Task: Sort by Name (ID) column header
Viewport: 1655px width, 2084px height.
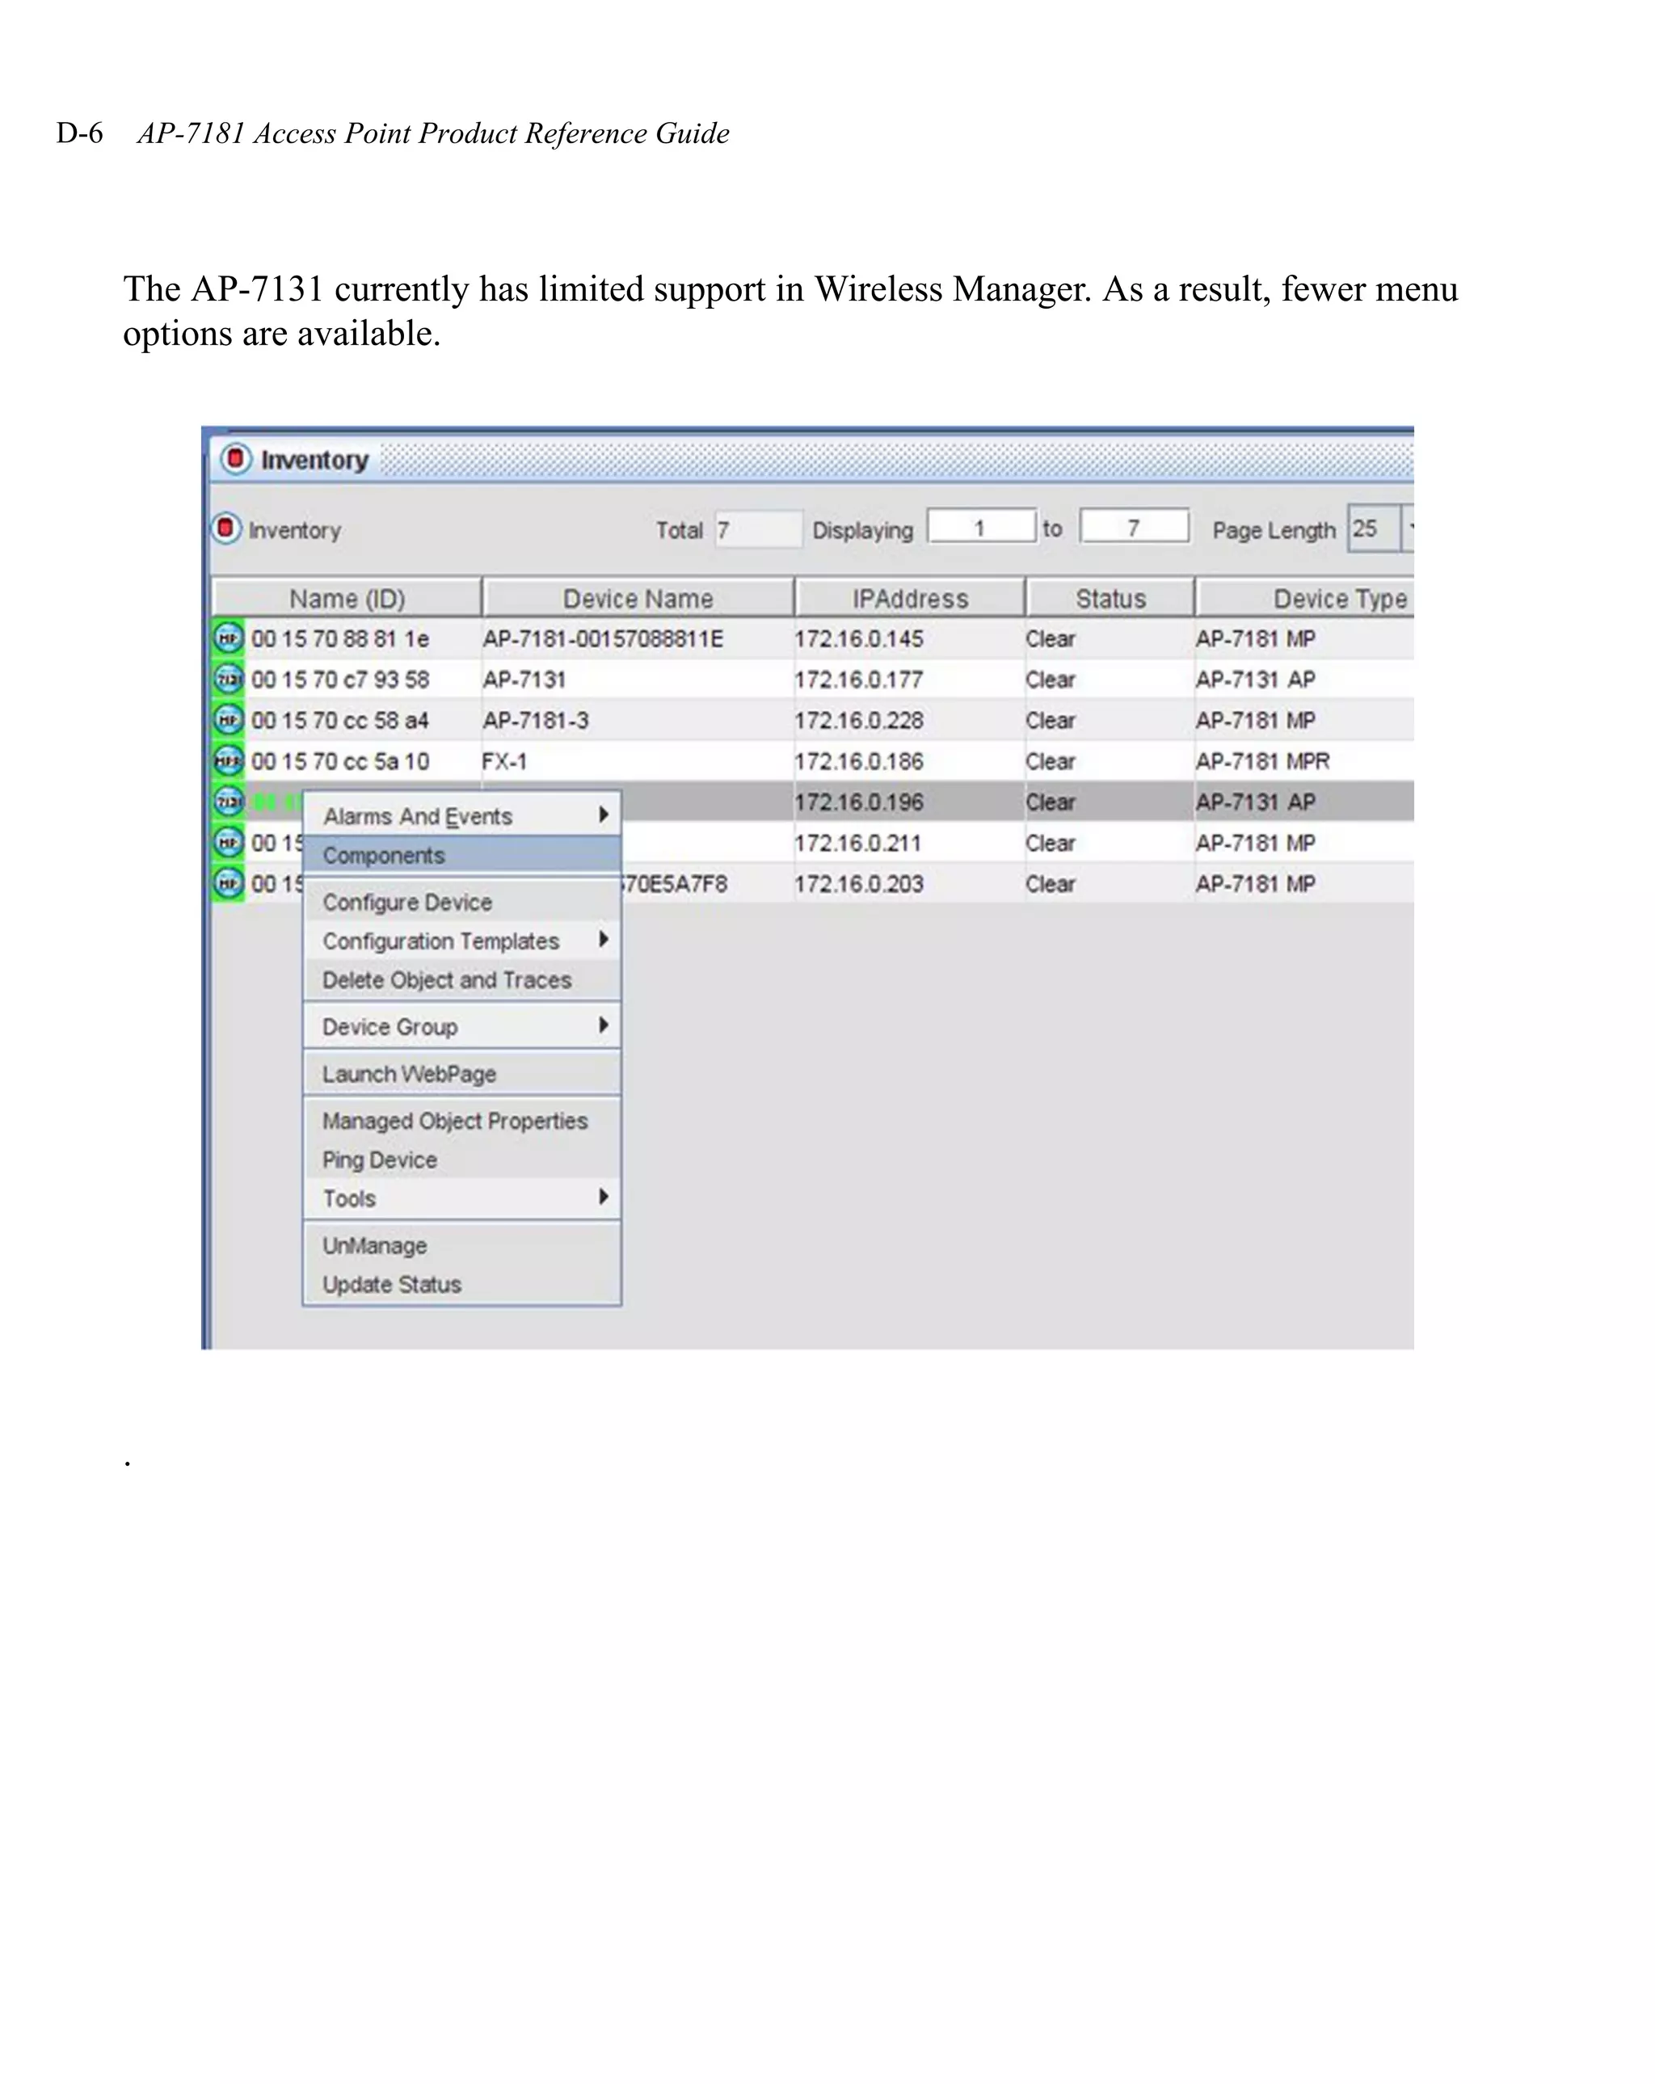Action: tap(347, 597)
